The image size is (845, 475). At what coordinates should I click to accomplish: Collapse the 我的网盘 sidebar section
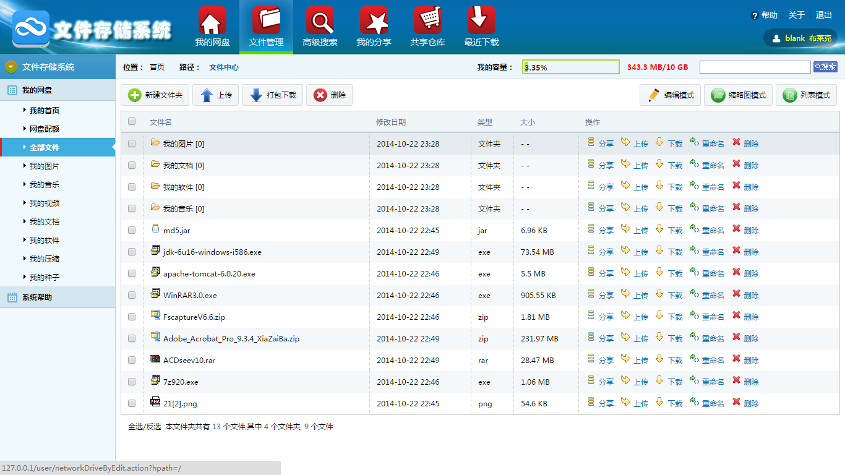58,90
